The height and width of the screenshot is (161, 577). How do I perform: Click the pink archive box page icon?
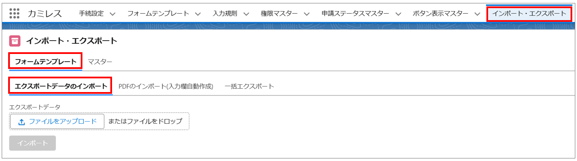(15, 41)
